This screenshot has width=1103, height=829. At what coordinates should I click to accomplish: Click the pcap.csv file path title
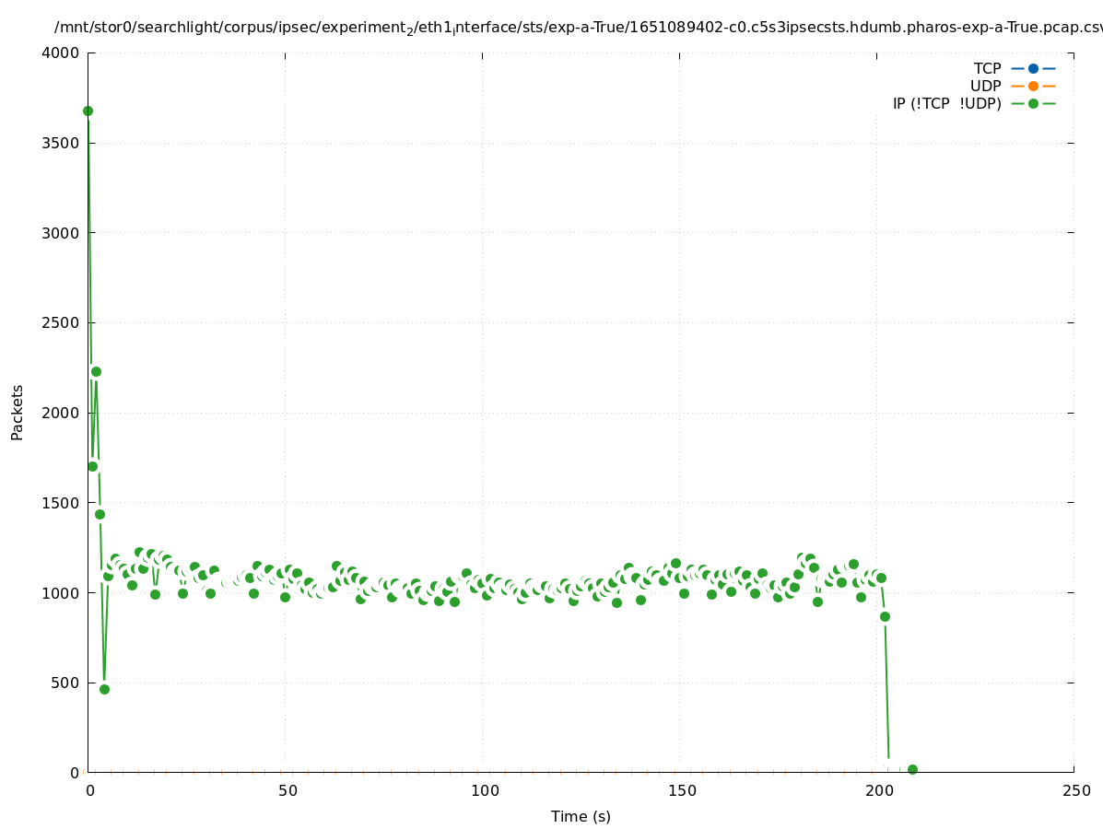[x=578, y=29]
